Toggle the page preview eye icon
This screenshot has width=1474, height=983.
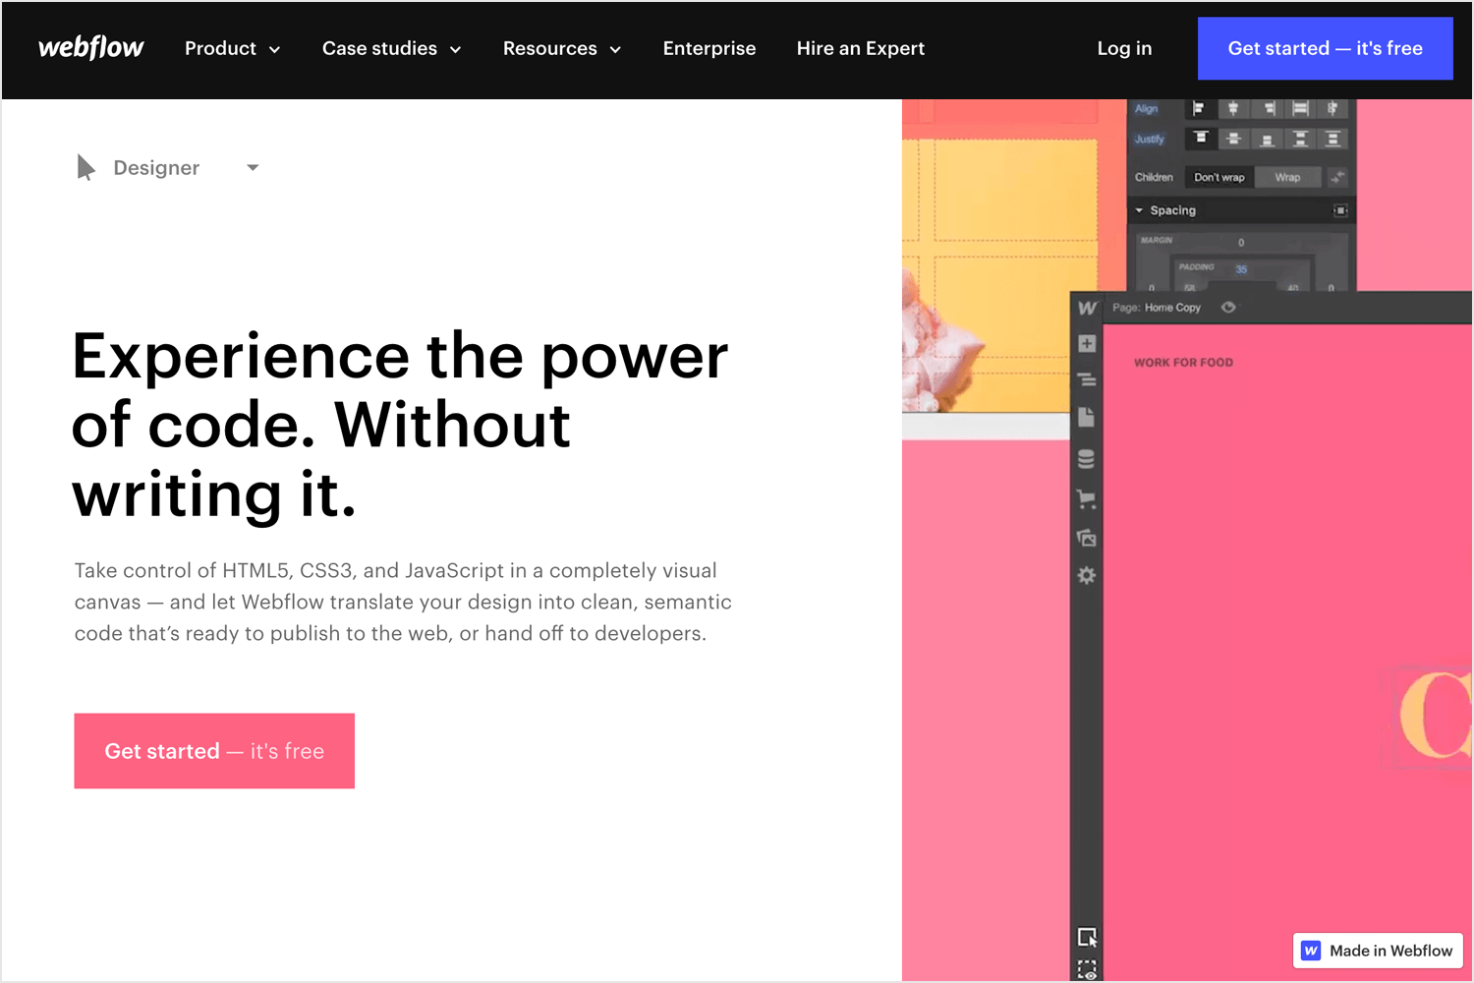tap(1228, 308)
